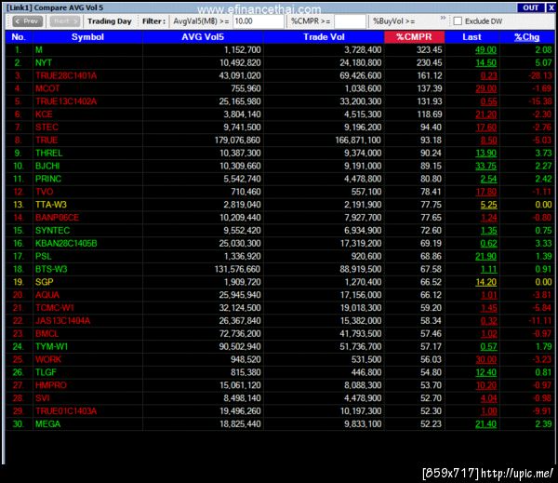The height and width of the screenshot is (483, 558).
Task: Sort by the Last column header
Action: point(472,37)
